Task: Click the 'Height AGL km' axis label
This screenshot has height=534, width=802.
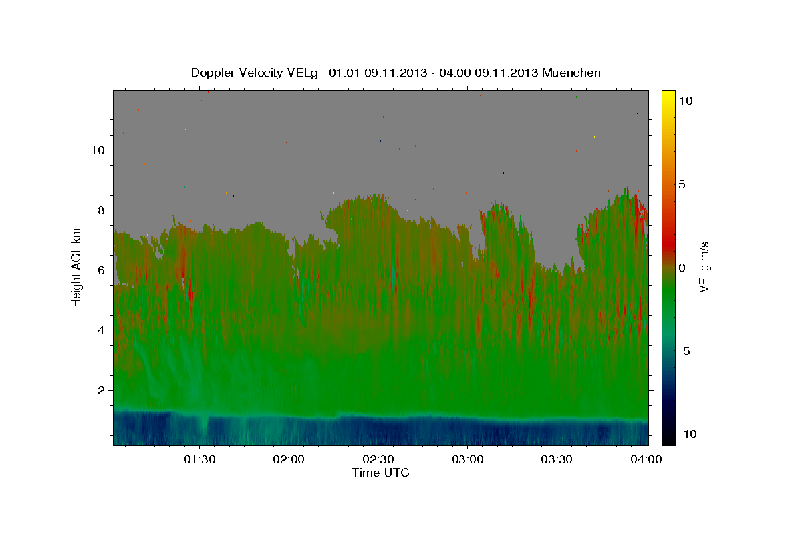Action: coord(76,267)
